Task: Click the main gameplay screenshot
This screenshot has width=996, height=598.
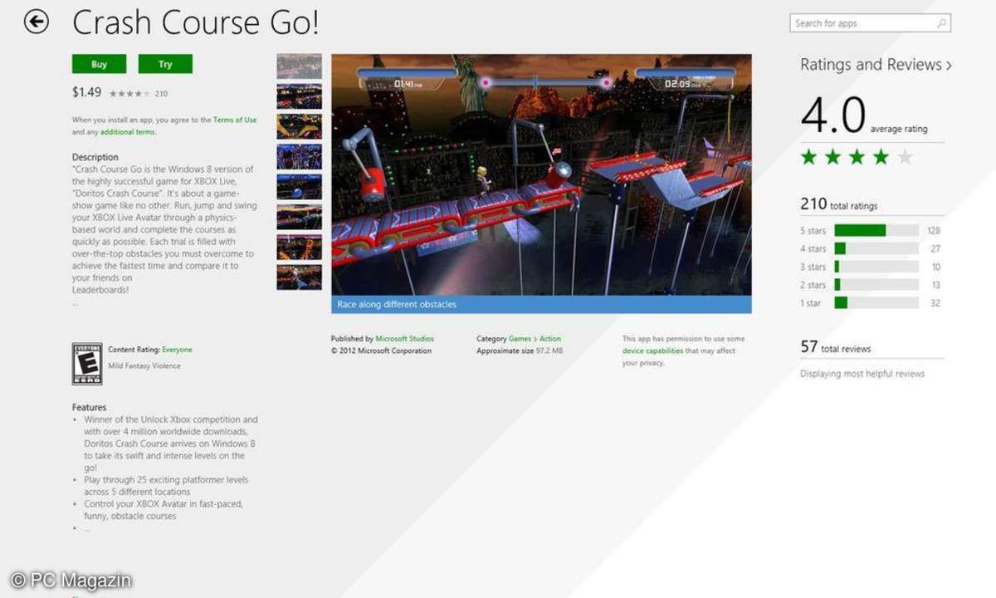Action: 541,174
